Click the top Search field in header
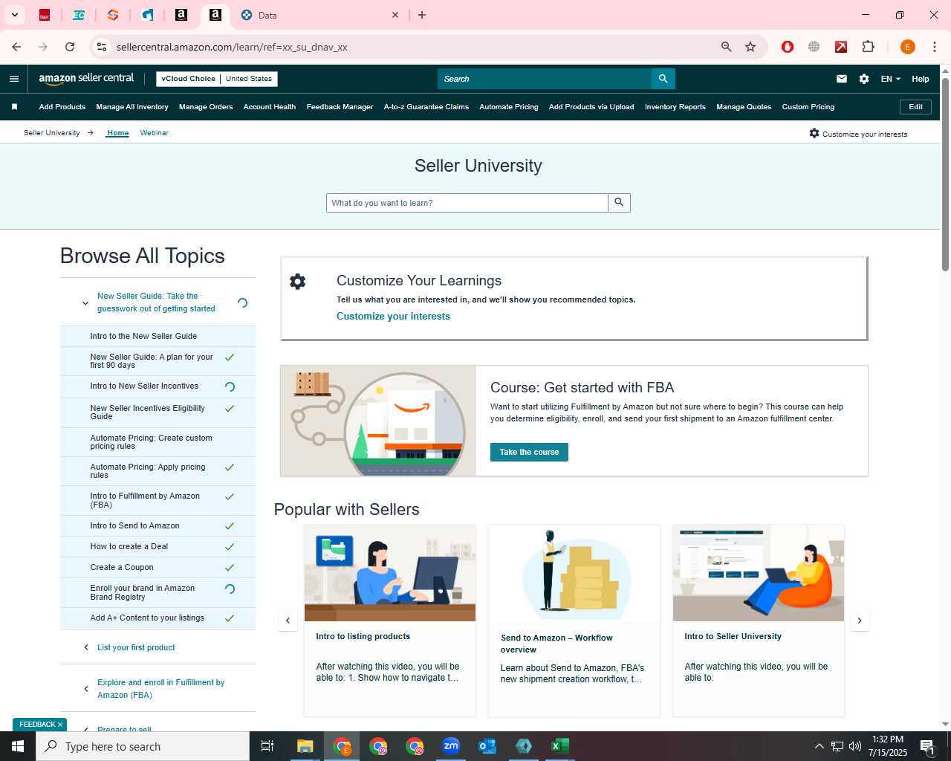Viewport: 951px width, 761px height. pyautogui.click(x=545, y=79)
